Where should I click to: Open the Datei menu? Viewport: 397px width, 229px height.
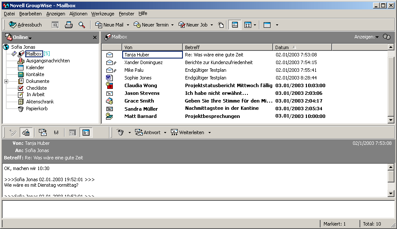[9, 14]
